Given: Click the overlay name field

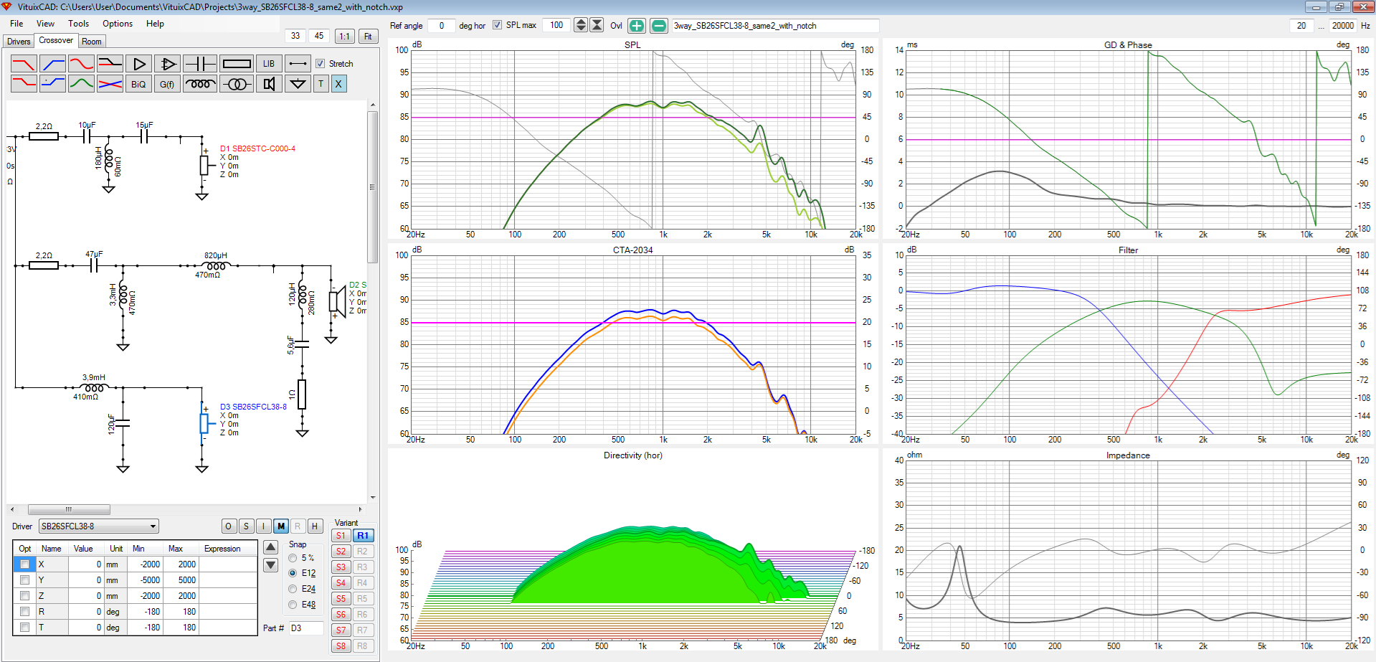Looking at the screenshot, I should 775,26.
